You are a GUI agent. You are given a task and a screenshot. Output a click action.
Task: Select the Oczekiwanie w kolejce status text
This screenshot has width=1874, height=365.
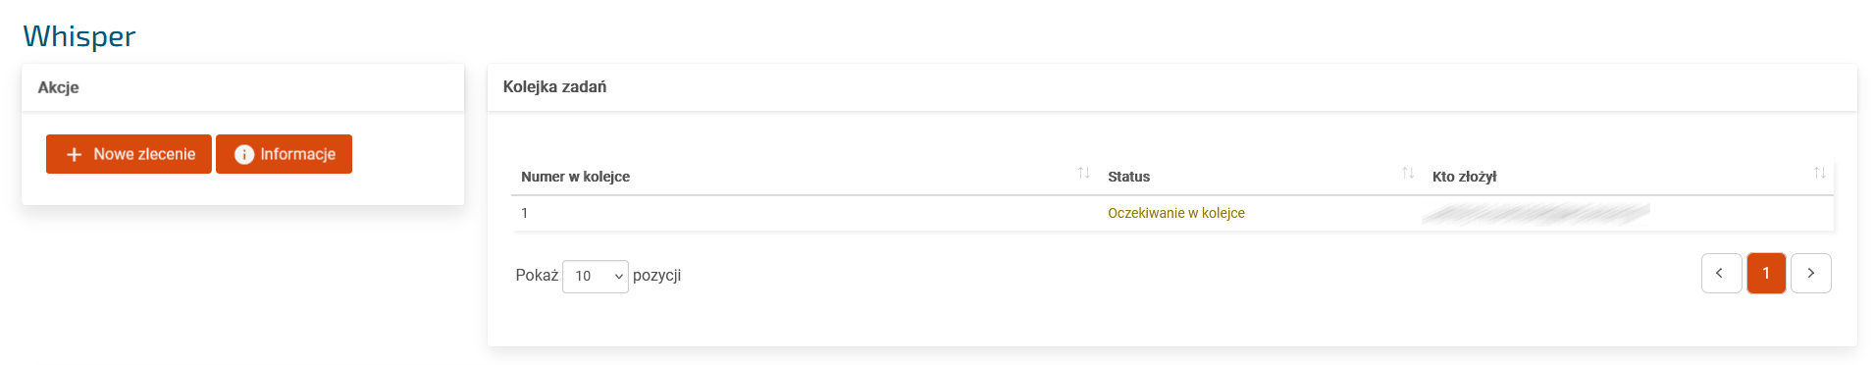(x=1175, y=213)
